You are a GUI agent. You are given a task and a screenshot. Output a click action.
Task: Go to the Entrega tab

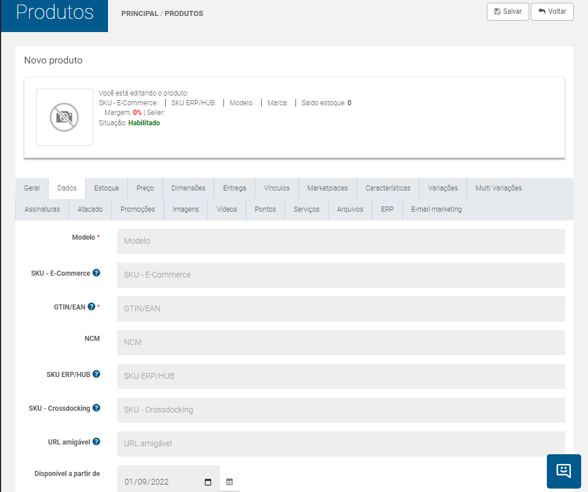point(234,188)
